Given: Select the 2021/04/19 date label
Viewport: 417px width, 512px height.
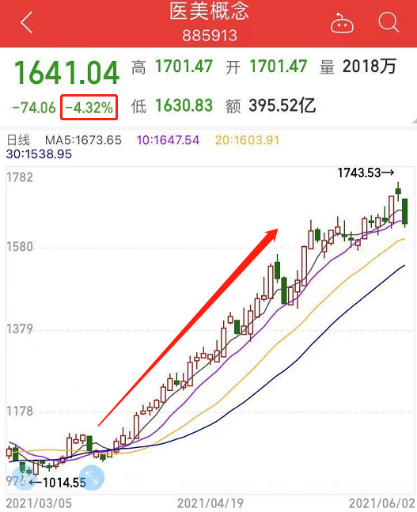Looking at the screenshot, I should [x=210, y=503].
